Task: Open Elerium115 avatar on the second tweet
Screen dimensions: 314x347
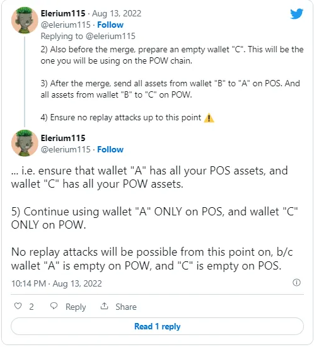Action: pyautogui.click(x=25, y=143)
